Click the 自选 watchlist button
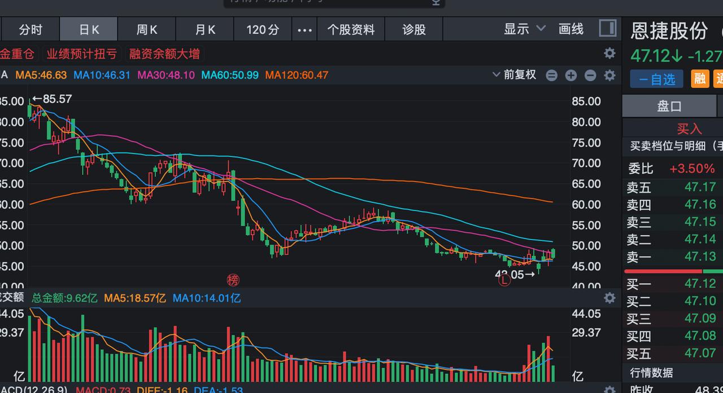The image size is (723, 393). (x=657, y=79)
